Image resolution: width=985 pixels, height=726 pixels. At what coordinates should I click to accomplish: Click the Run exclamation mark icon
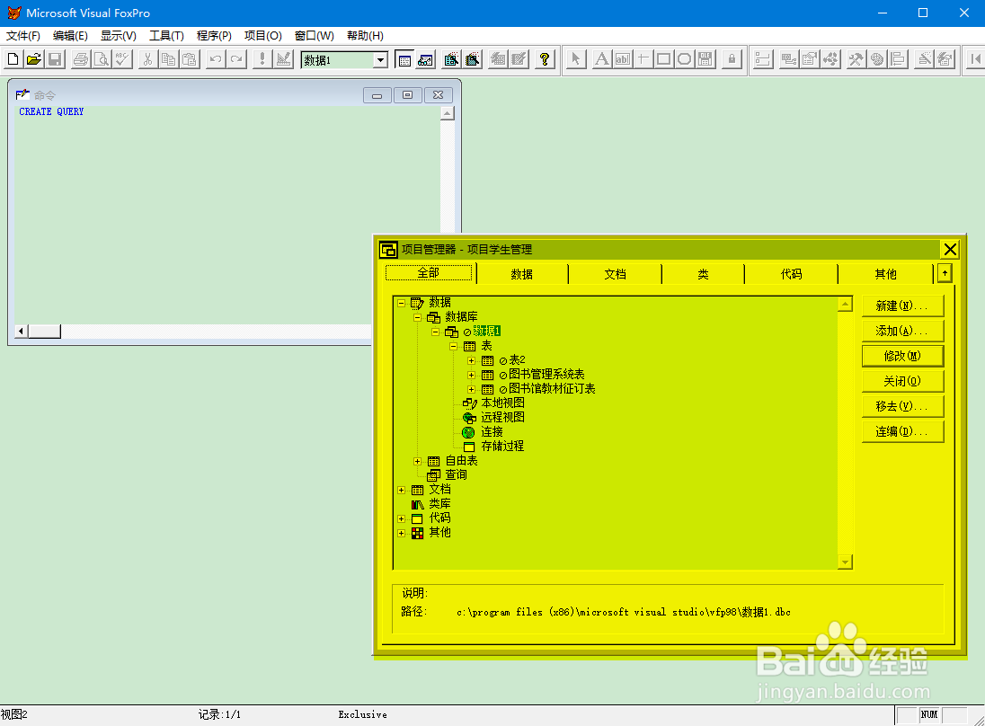(262, 59)
